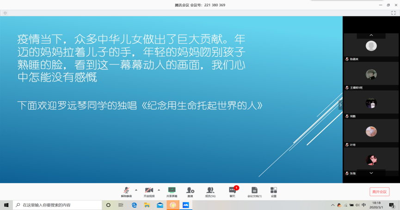The image size is (400, 210).
Task: Open the Mail app from the taskbar
Action: [160, 205]
